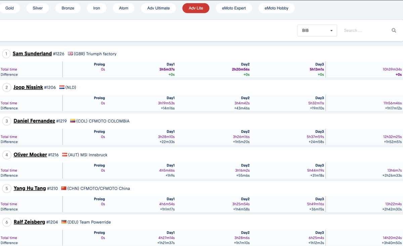Click the Colombia flag icon
The image size is (403, 246).
tap(73, 121)
